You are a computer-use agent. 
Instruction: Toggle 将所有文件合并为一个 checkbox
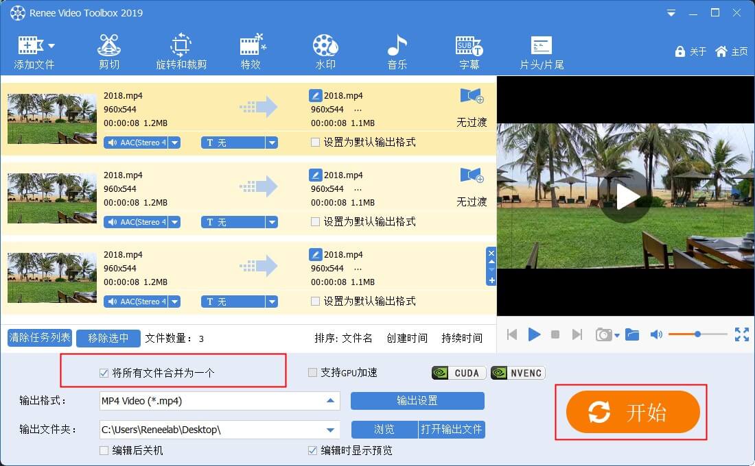click(x=104, y=373)
